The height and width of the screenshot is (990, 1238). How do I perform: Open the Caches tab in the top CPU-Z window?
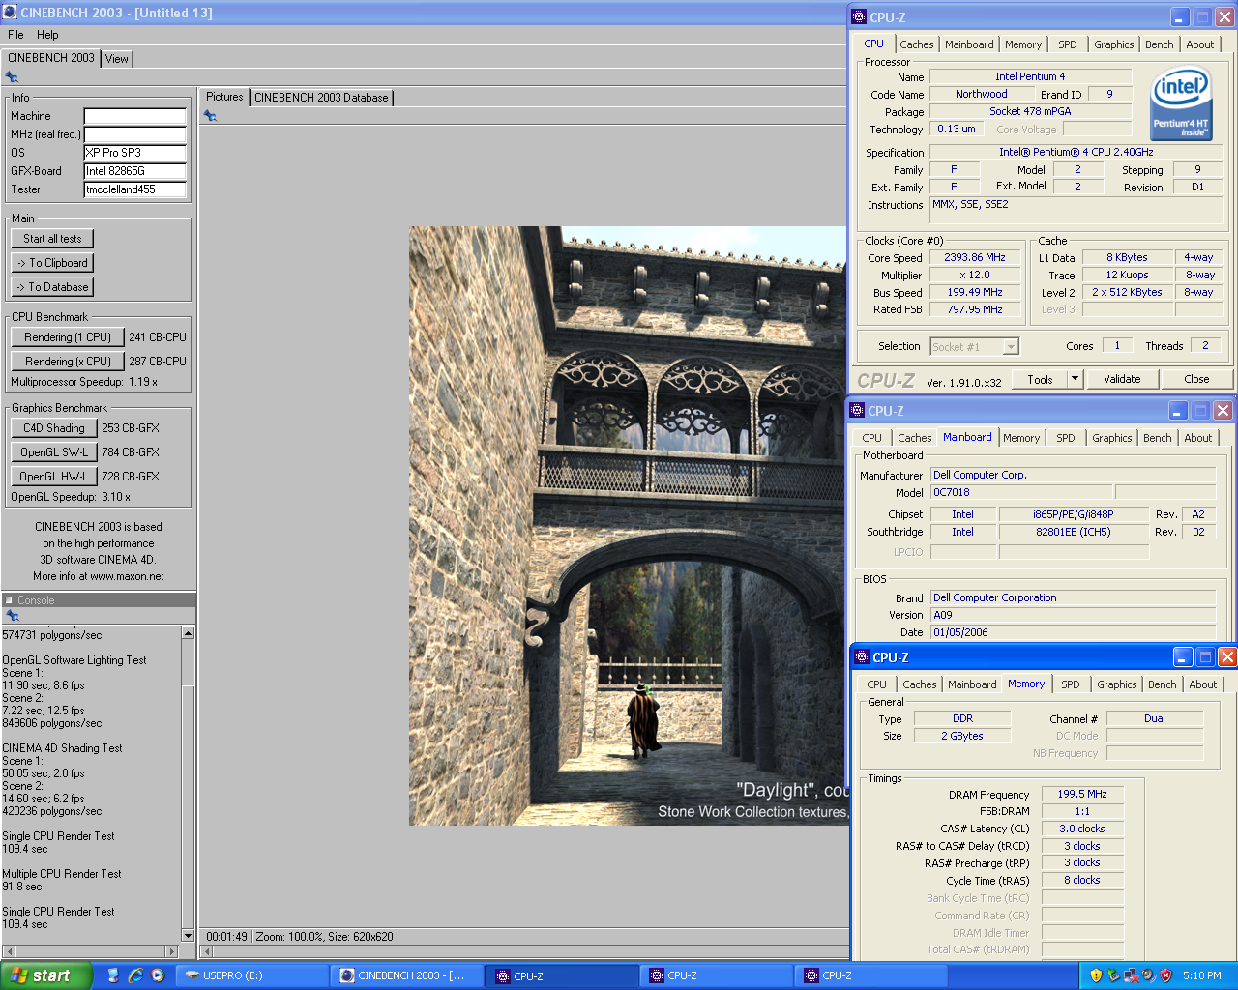pos(917,44)
